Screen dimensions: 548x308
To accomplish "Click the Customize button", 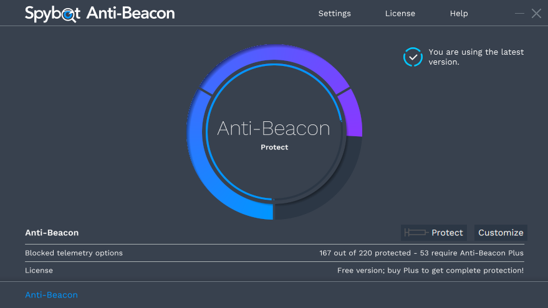I will click(x=501, y=233).
